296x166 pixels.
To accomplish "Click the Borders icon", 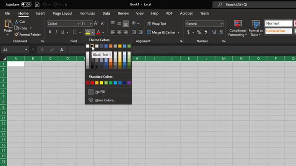I will (x=75, y=32).
